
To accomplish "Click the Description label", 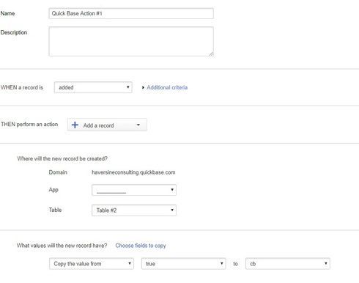I will (14, 32).
